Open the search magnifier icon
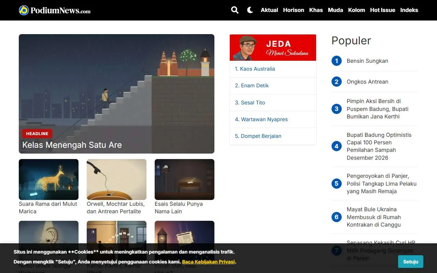Screen dimensions: 437x273 tap(235, 10)
